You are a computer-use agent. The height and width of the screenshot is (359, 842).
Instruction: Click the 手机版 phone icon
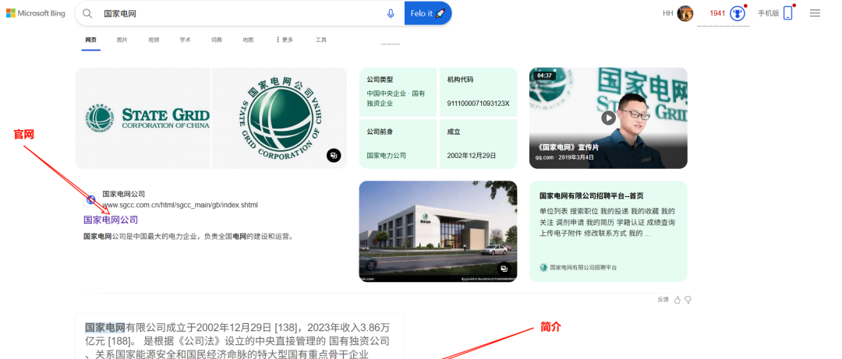[787, 13]
